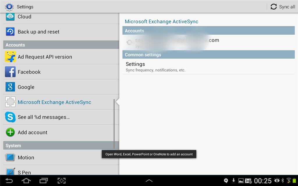Tap the Accounts section header in sidebar
Viewport: 298px width, 186px height.
pyautogui.click(x=61, y=45)
